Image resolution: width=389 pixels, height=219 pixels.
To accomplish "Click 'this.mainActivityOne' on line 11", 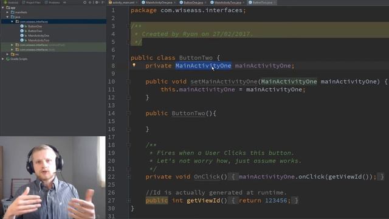I will click(198, 89).
